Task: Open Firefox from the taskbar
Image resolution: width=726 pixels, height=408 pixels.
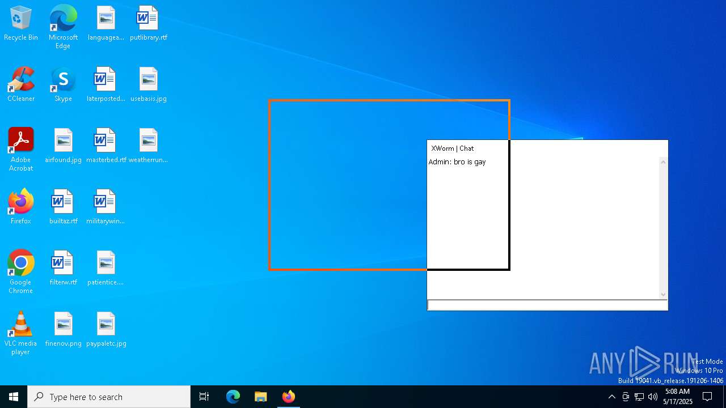Action: (288, 397)
